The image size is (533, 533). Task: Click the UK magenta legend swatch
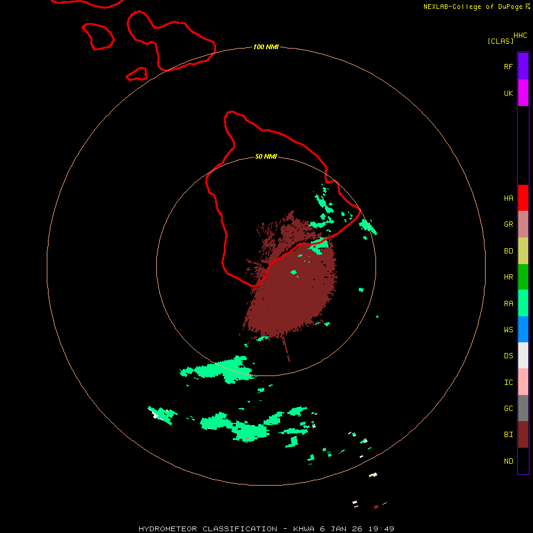[523, 93]
